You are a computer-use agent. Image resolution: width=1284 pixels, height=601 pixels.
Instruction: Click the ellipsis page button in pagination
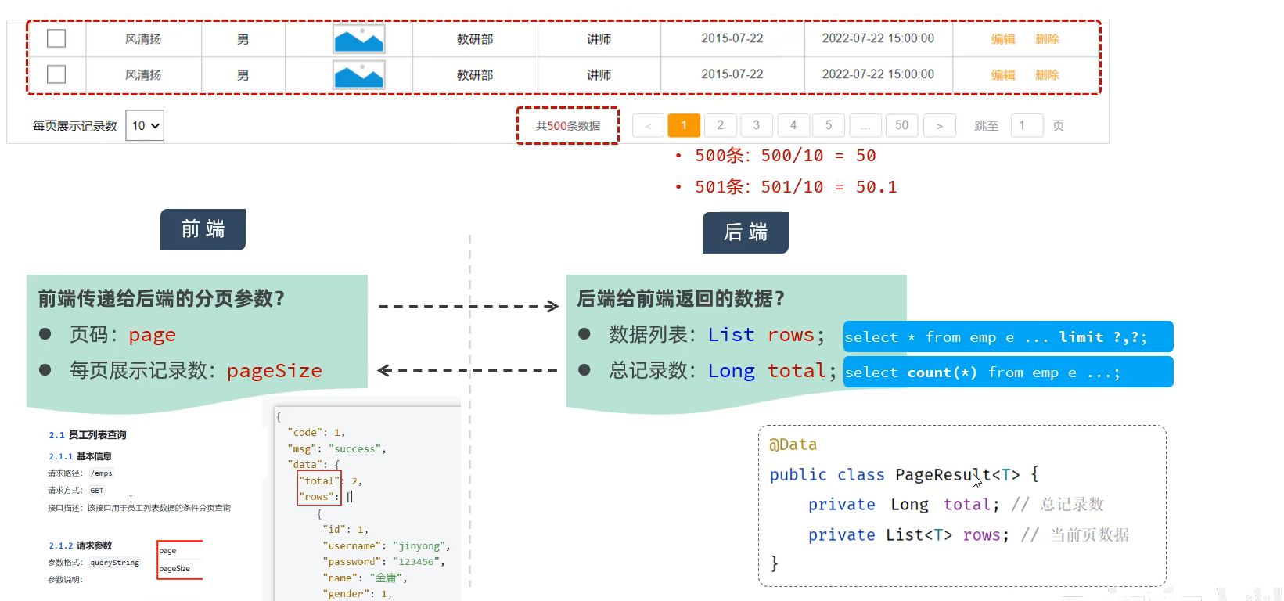click(865, 126)
